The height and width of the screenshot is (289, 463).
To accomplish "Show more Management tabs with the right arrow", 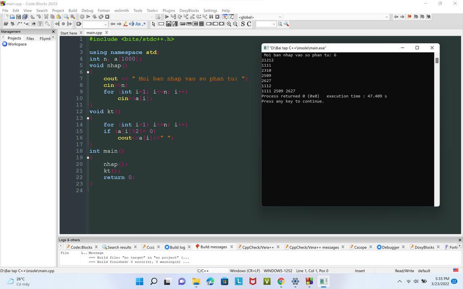I will coord(53,37).
